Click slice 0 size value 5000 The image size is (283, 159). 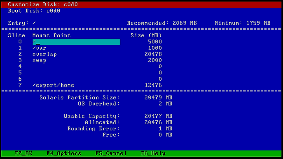click(x=155, y=42)
